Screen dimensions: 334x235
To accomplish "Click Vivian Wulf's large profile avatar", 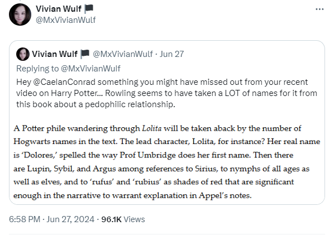I will (x=20, y=15).
